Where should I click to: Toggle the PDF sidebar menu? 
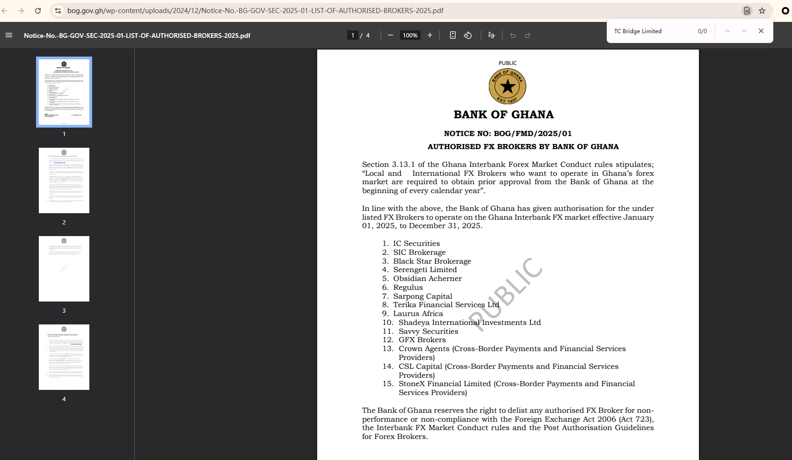(x=9, y=35)
